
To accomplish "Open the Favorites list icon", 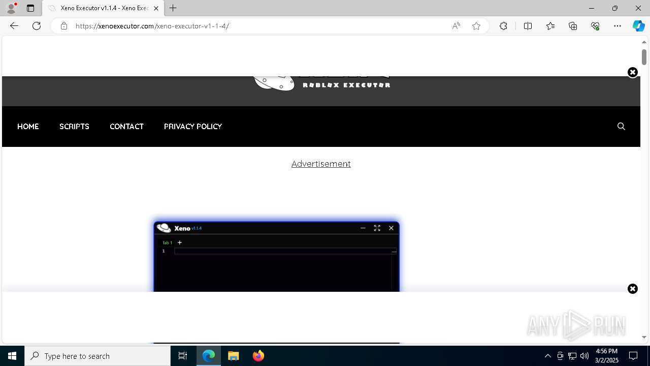I will tap(550, 26).
